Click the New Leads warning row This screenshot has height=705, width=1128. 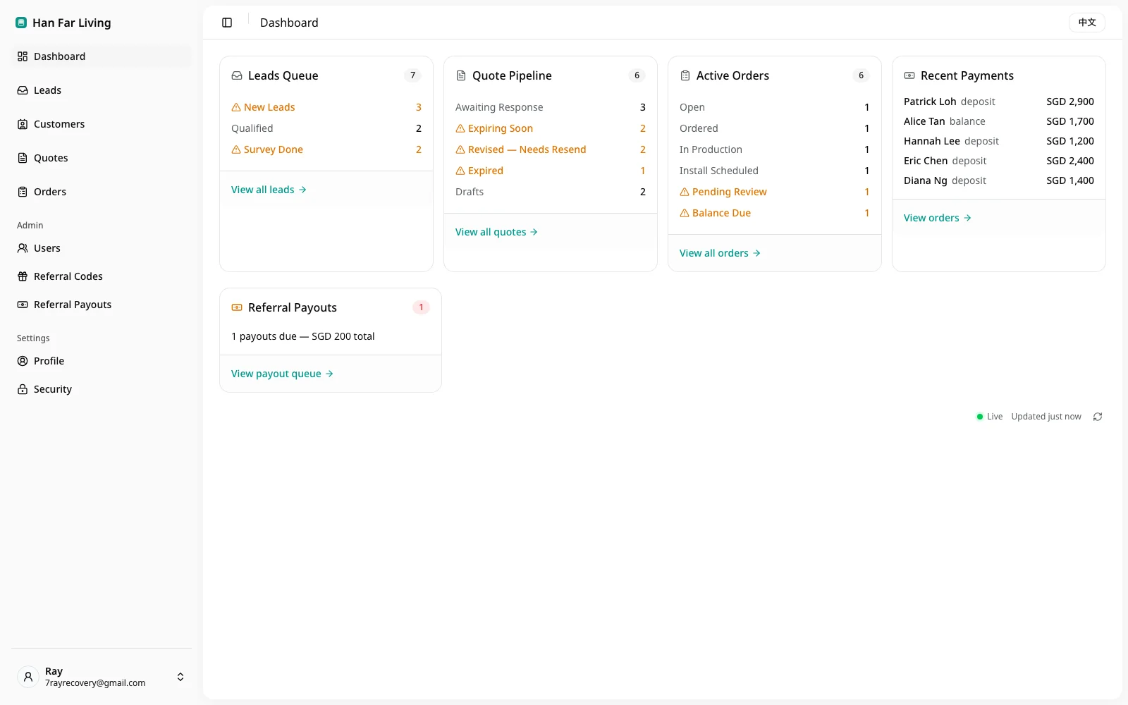[x=326, y=107]
